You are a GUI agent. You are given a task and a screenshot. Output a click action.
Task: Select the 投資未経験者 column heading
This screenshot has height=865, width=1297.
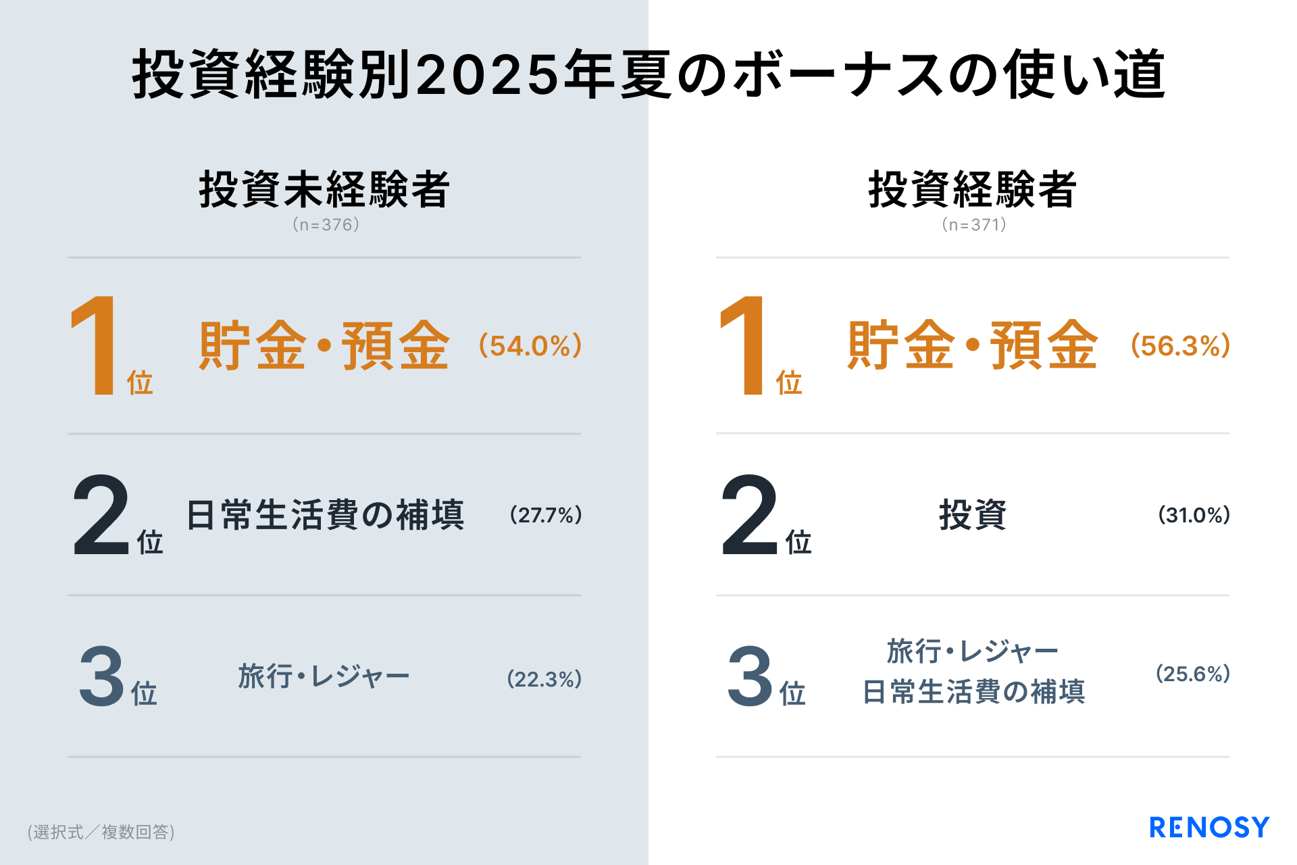point(324,190)
